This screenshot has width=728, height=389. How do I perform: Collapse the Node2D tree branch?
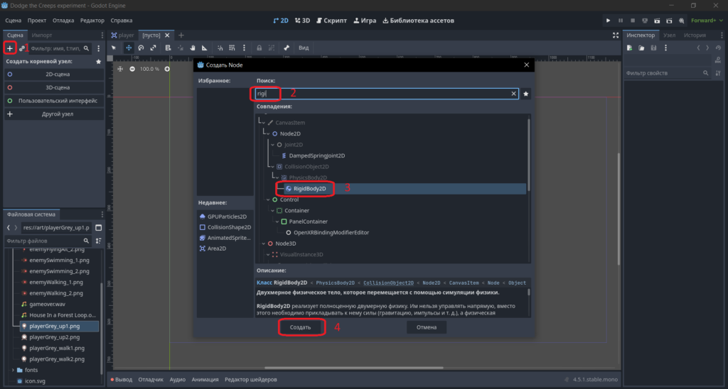tap(268, 133)
